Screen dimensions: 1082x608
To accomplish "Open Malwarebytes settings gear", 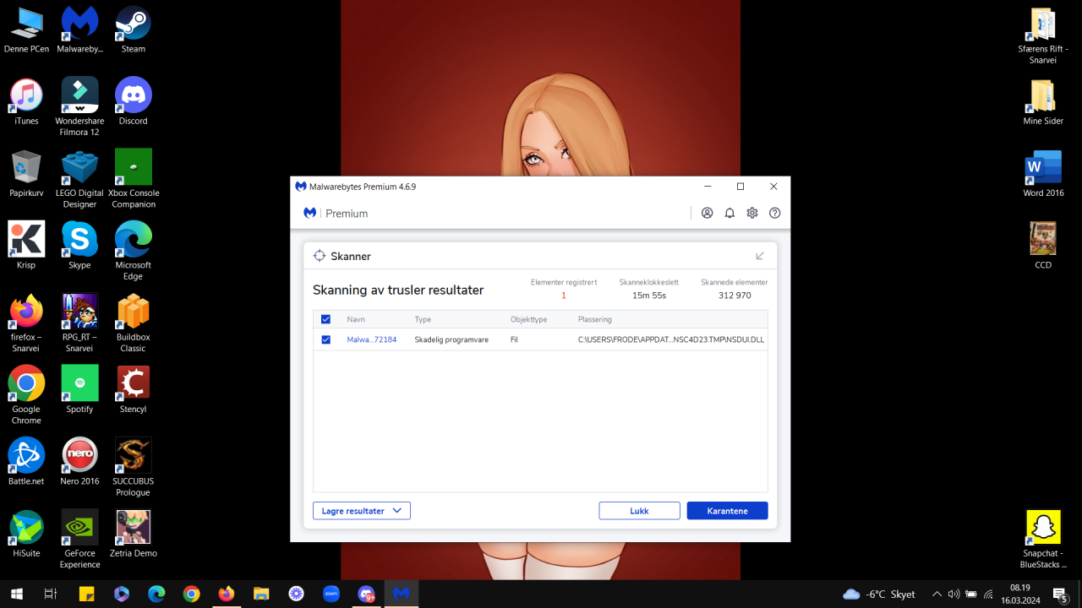I will 751,214.
